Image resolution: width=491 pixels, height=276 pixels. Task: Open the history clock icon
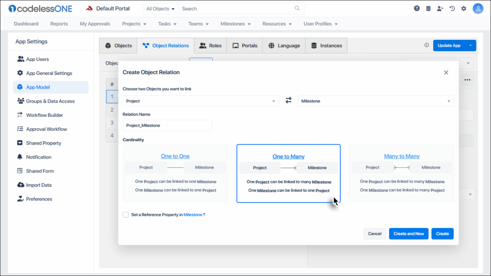(452, 9)
